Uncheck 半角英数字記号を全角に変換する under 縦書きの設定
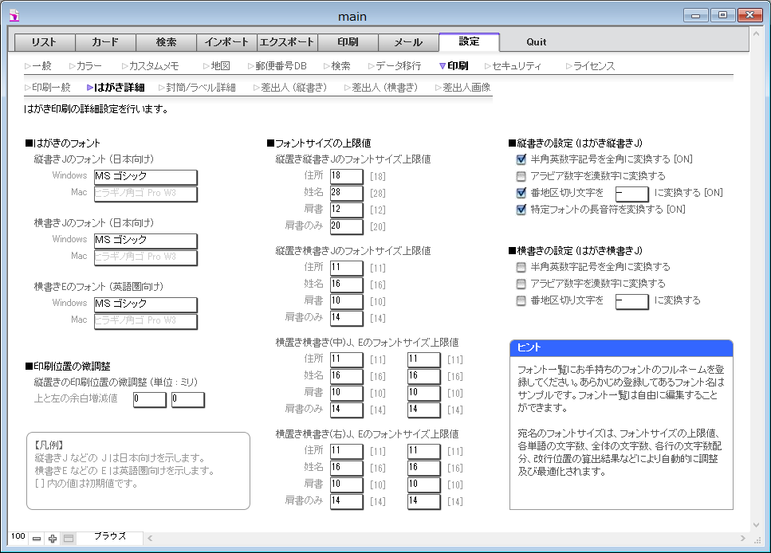This screenshot has height=553, width=771. coord(521,159)
